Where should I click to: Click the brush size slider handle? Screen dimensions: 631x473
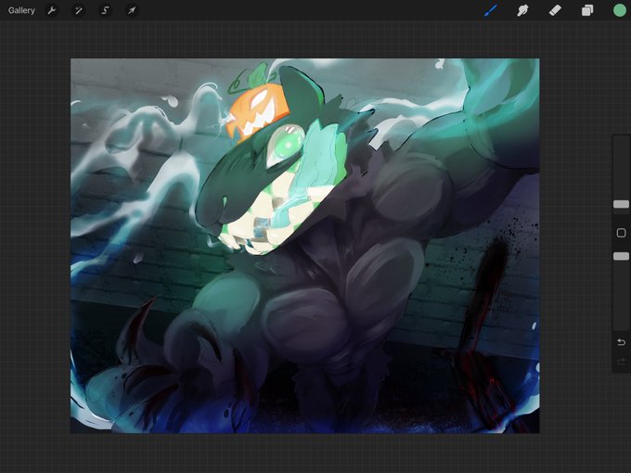621,204
